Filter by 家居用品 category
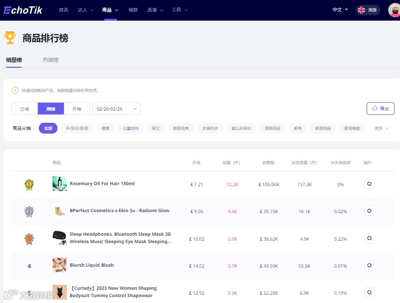The width and height of the screenshot is (400, 303). pyautogui.click(x=323, y=128)
